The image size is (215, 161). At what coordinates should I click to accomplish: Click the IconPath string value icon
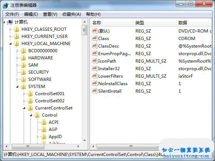(95, 61)
